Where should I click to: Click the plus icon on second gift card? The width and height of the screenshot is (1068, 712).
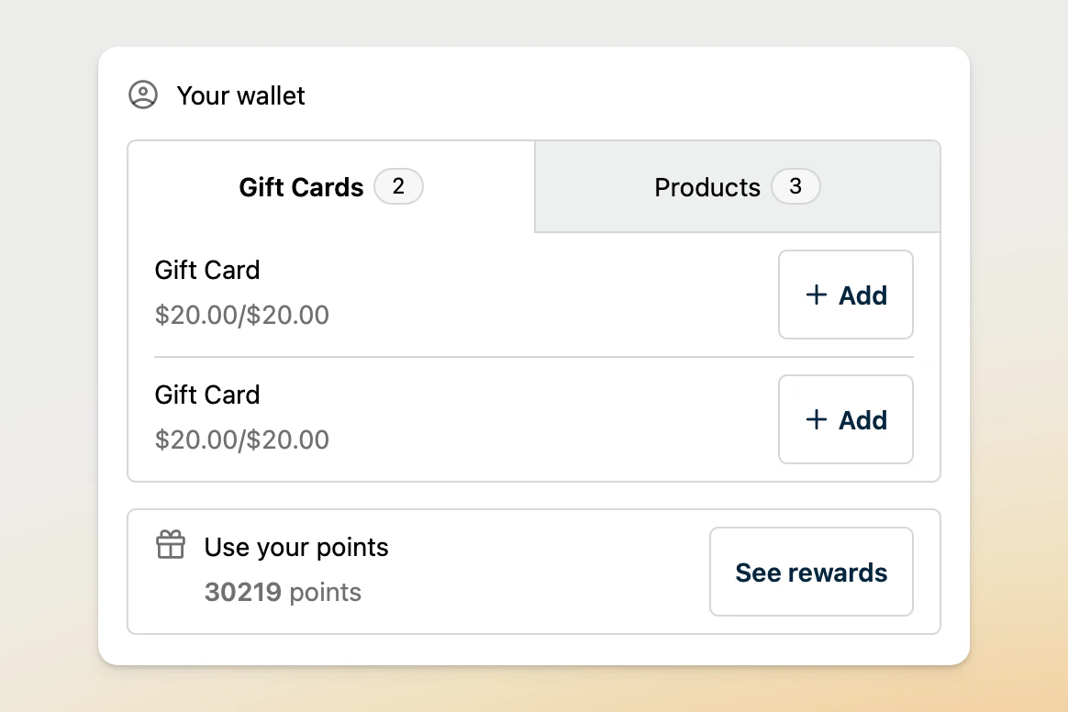coord(816,419)
